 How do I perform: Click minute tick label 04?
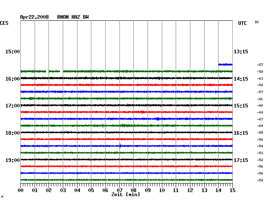(77, 190)
